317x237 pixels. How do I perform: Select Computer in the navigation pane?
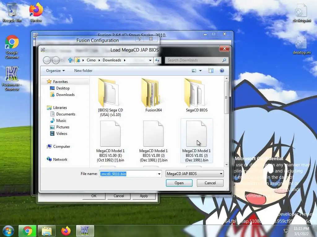(x=62, y=147)
